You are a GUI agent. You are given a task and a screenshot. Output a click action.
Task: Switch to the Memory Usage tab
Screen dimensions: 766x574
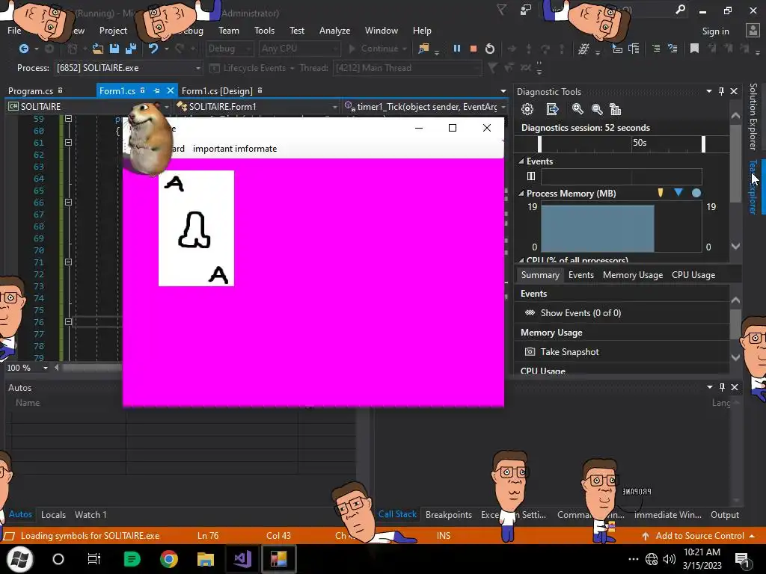633,275
